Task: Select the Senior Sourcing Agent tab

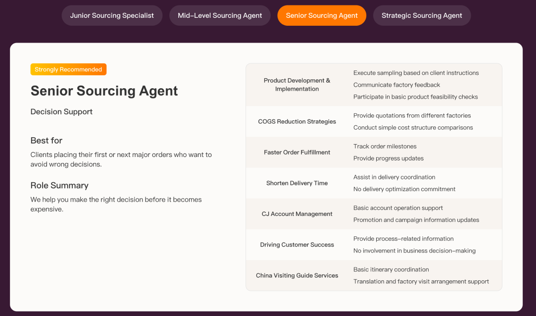Action: tap(322, 15)
